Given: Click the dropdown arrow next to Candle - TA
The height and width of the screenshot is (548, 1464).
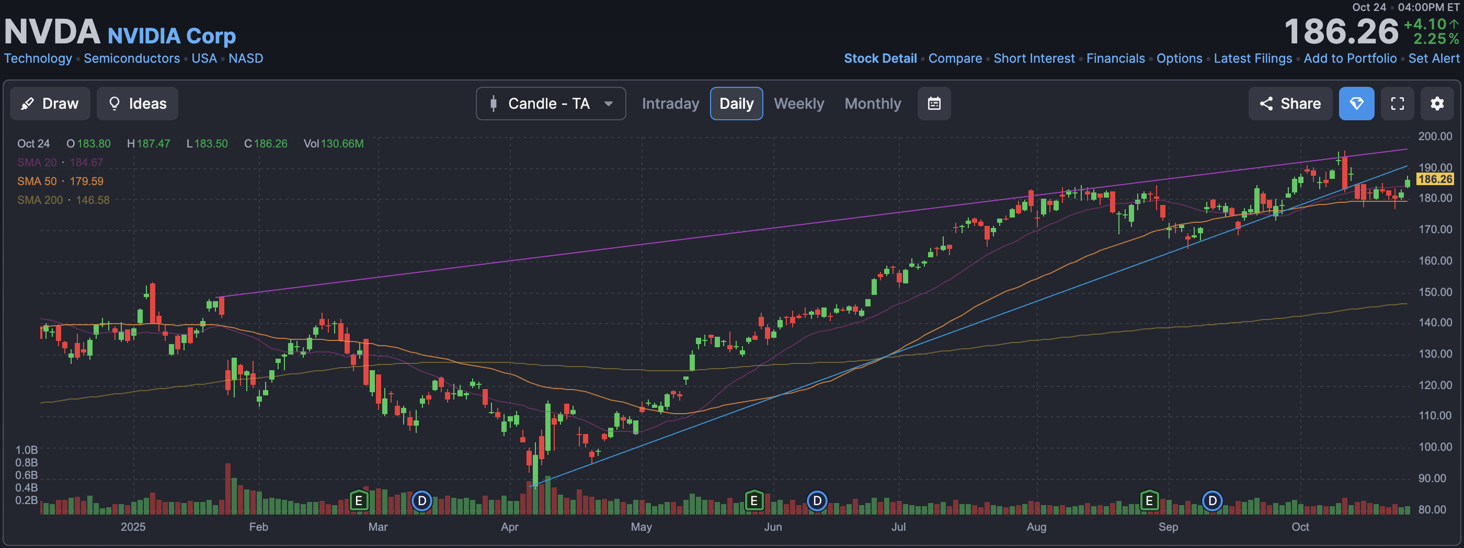Looking at the screenshot, I should click(608, 104).
